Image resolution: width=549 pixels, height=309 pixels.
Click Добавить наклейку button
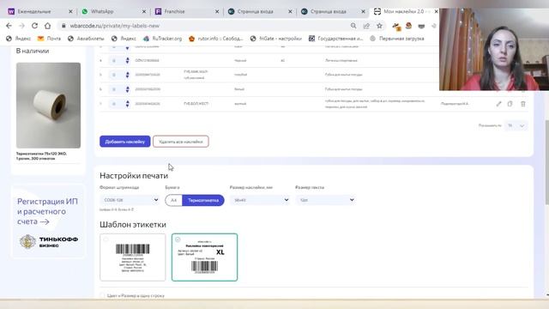click(x=125, y=142)
